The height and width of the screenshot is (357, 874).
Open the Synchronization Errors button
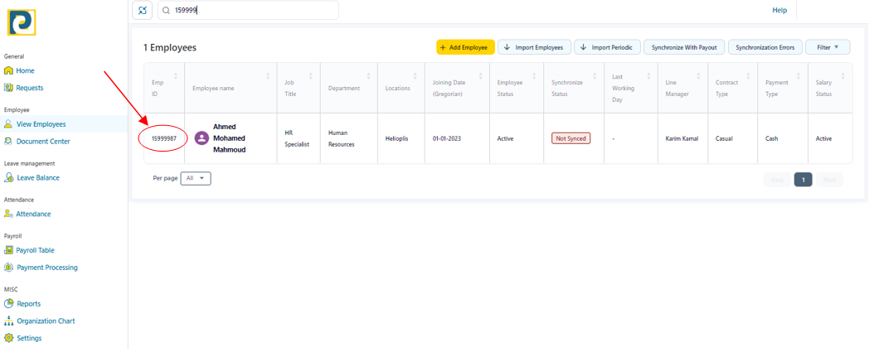point(765,47)
